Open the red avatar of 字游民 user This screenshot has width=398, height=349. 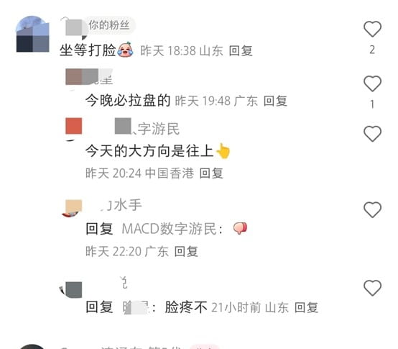coord(73,127)
